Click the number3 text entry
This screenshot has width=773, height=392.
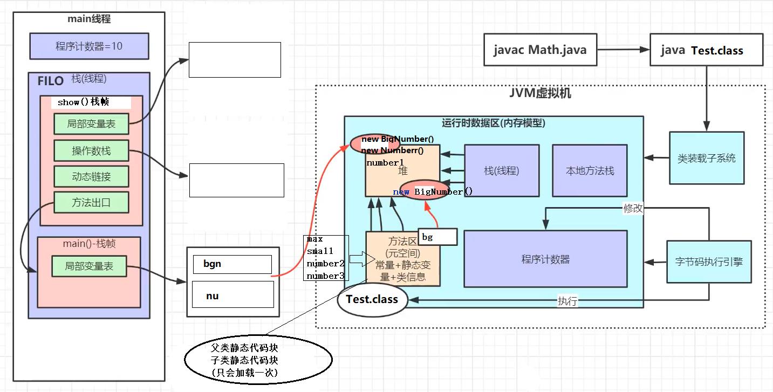(x=326, y=276)
